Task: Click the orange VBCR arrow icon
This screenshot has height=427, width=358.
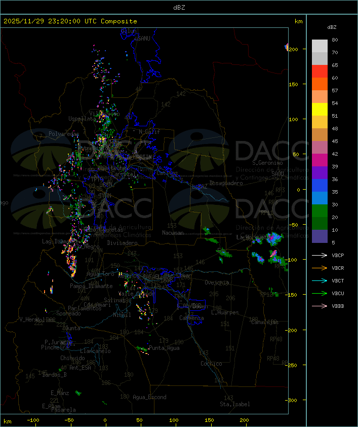Action: tap(320, 268)
